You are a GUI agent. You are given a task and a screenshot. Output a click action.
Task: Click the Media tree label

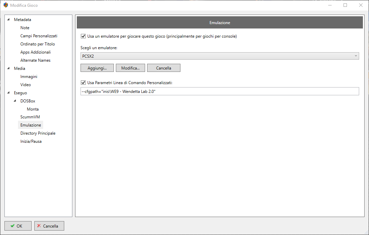tap(19, 68)
